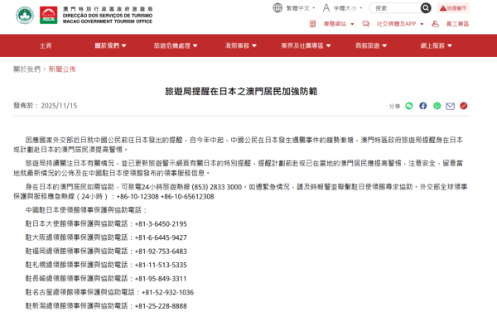This screenshot has width=497, height=321.
Task: Open the 關於我們 menu
Action: [110, 46]
